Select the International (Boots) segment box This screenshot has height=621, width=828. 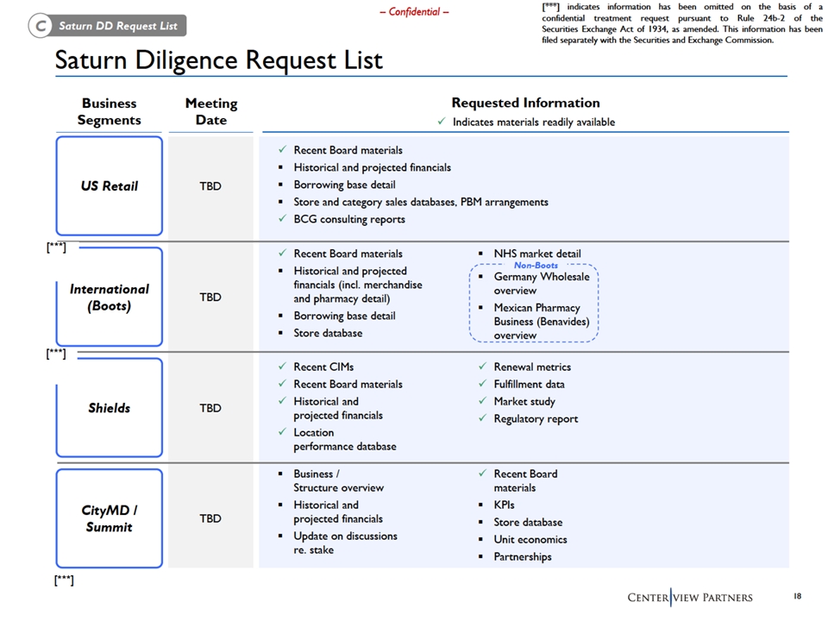point(110,298)
